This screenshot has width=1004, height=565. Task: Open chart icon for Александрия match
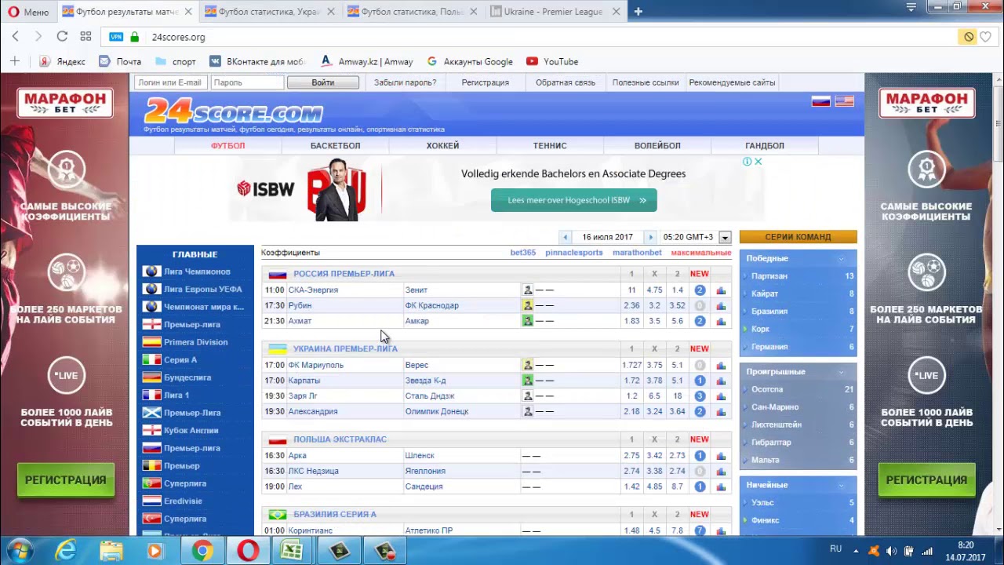tap(721, 411)
